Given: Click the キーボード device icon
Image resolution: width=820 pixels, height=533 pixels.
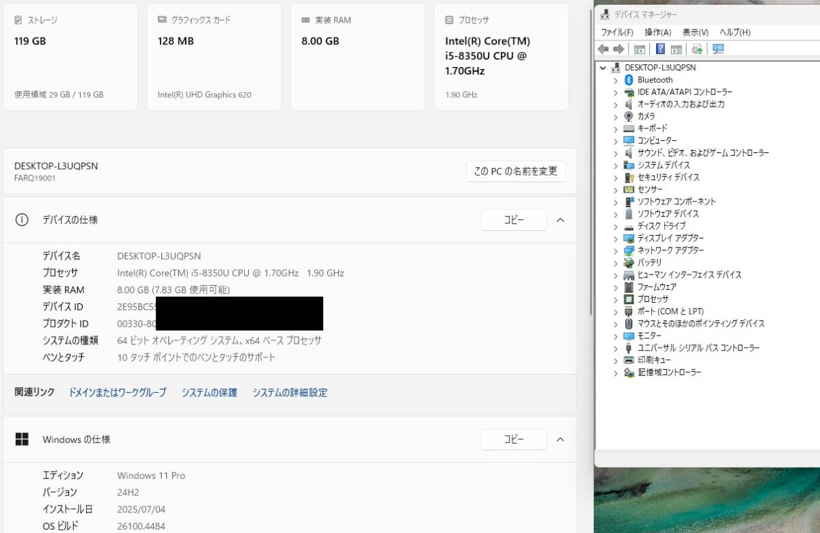Looking at the screenshot, I should point(629,128).
